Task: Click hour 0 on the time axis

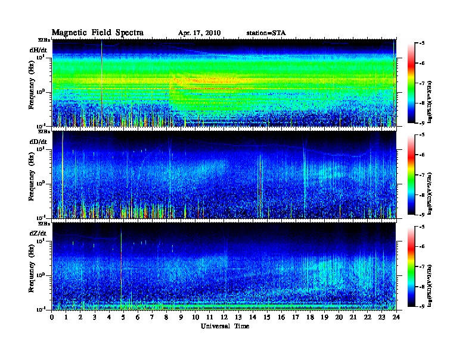Action: coord(52,318)
